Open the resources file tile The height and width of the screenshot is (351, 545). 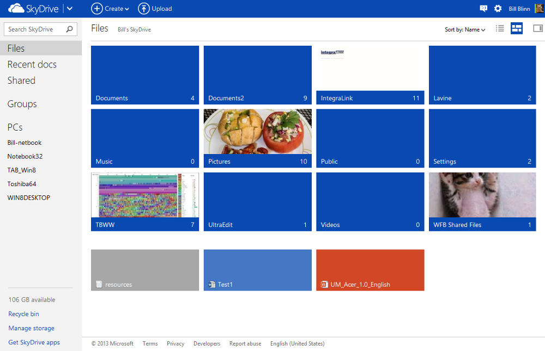point(145,270)
